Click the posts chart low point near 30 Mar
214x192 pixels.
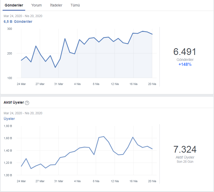[x=55, y=67]
